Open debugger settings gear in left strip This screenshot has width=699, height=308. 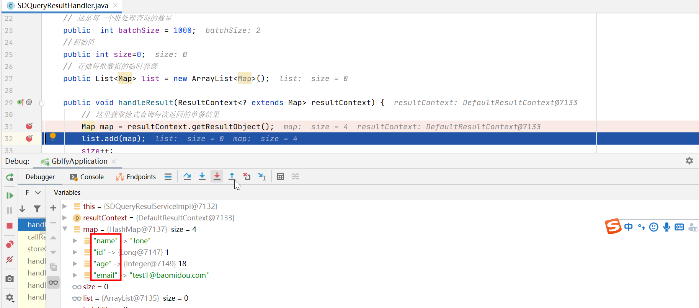pyautogui.click(x=10, y=297)
